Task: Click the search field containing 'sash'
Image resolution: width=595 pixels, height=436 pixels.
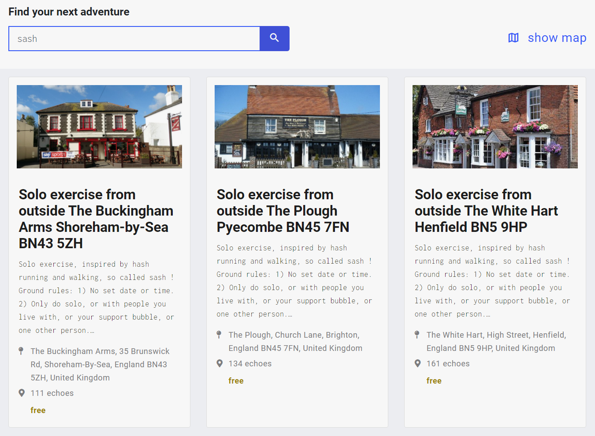Action: coord(134,39)
